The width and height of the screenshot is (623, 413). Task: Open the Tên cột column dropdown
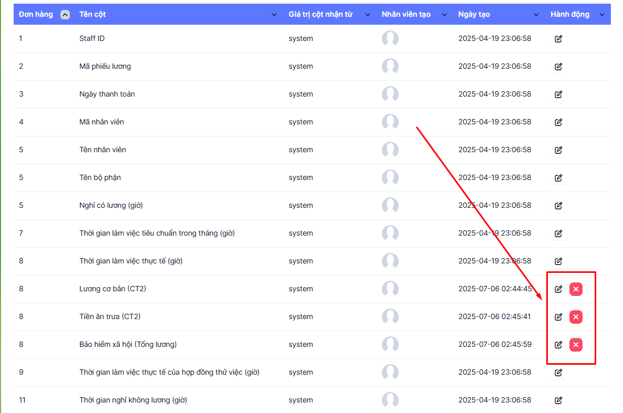pos(274,15)
